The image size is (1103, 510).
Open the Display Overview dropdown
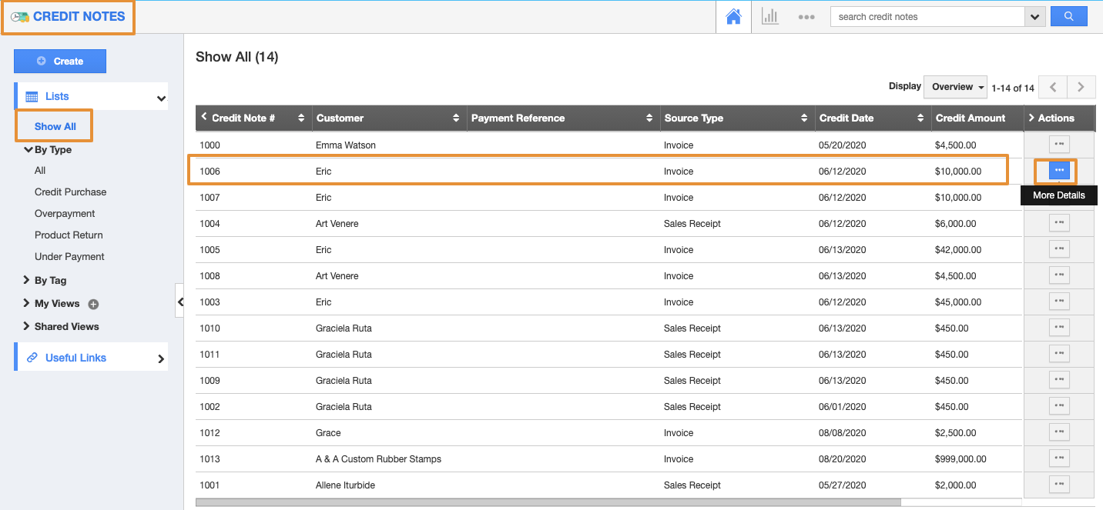coord(955,87)
